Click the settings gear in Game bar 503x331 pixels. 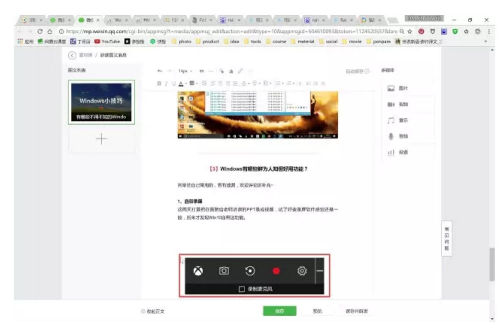(302, 271)
